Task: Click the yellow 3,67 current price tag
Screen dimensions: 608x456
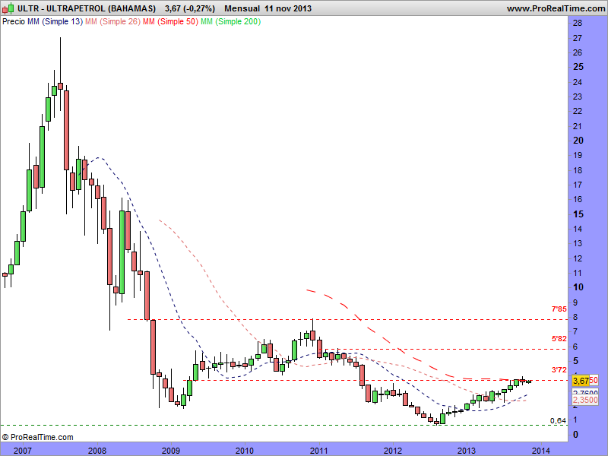Action: pos(581,381)
